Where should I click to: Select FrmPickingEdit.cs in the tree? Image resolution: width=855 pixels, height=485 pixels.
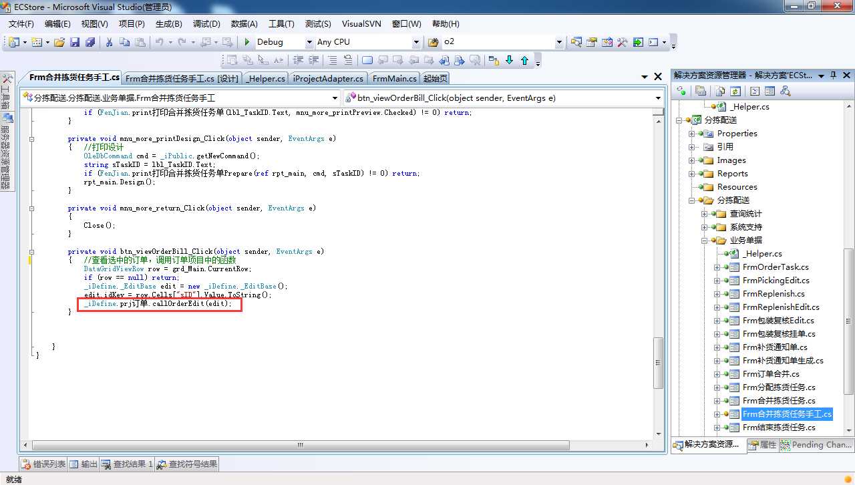(776, 281)
